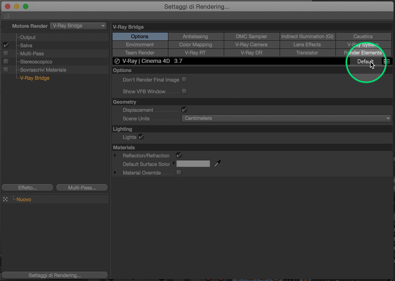Expand the Reflection/Refraction options
Screen dimensions: 395x281
point(115,155)
